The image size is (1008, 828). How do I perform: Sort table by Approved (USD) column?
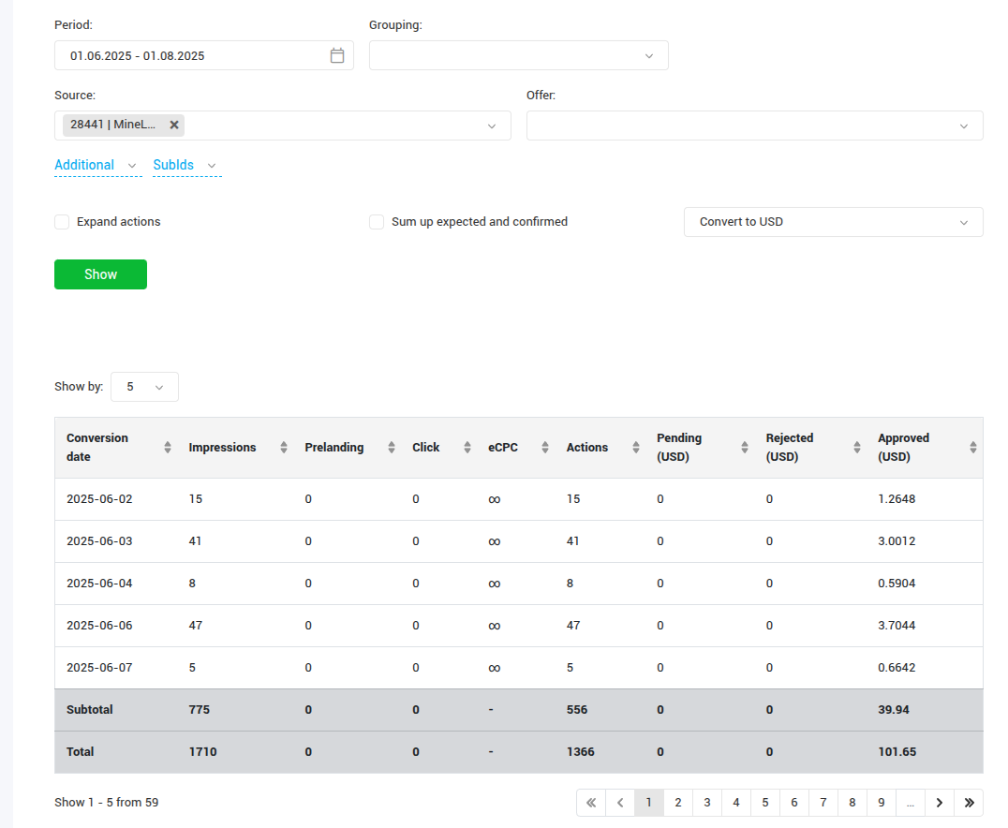972,448
